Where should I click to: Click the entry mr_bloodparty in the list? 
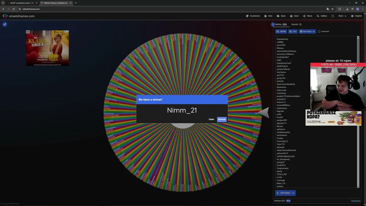pos(283,159)
